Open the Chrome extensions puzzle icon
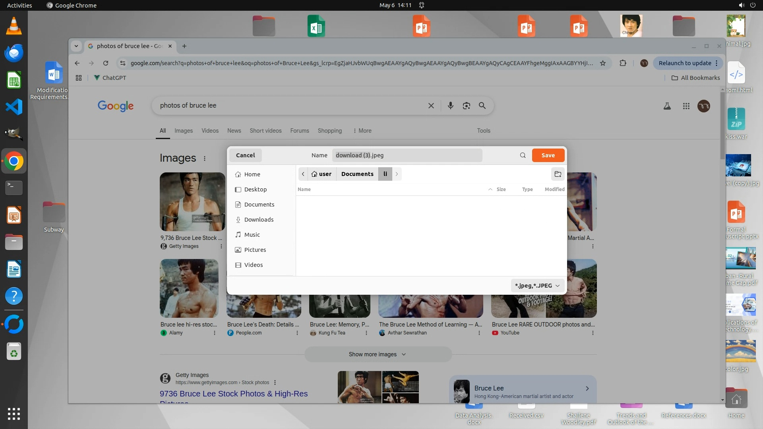Image resolution: width=763 pixels, height=429 pixels. click(623, 63)
